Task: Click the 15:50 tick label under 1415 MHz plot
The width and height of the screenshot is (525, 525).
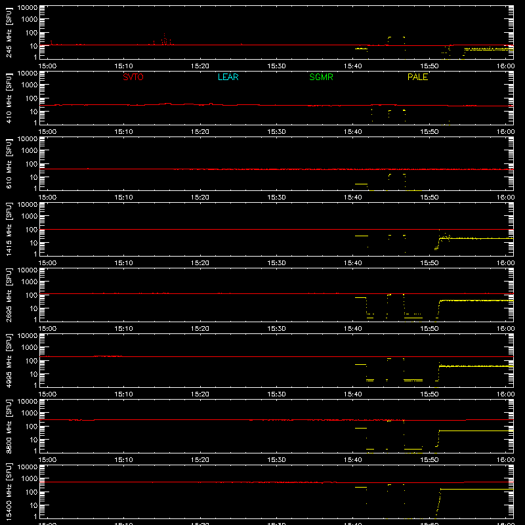Action: 429,263
